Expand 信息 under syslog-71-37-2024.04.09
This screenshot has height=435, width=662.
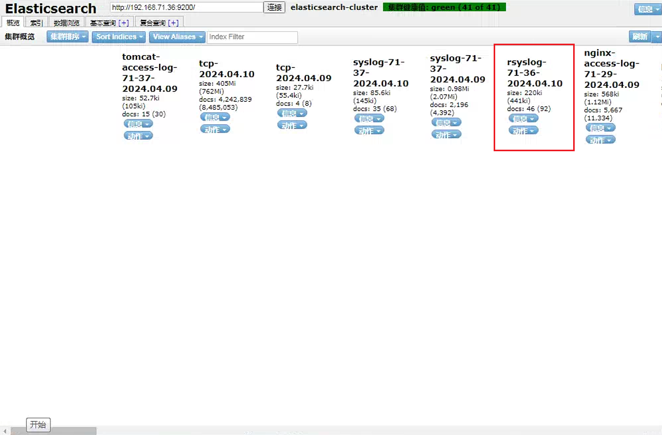[x=446, y=122]
